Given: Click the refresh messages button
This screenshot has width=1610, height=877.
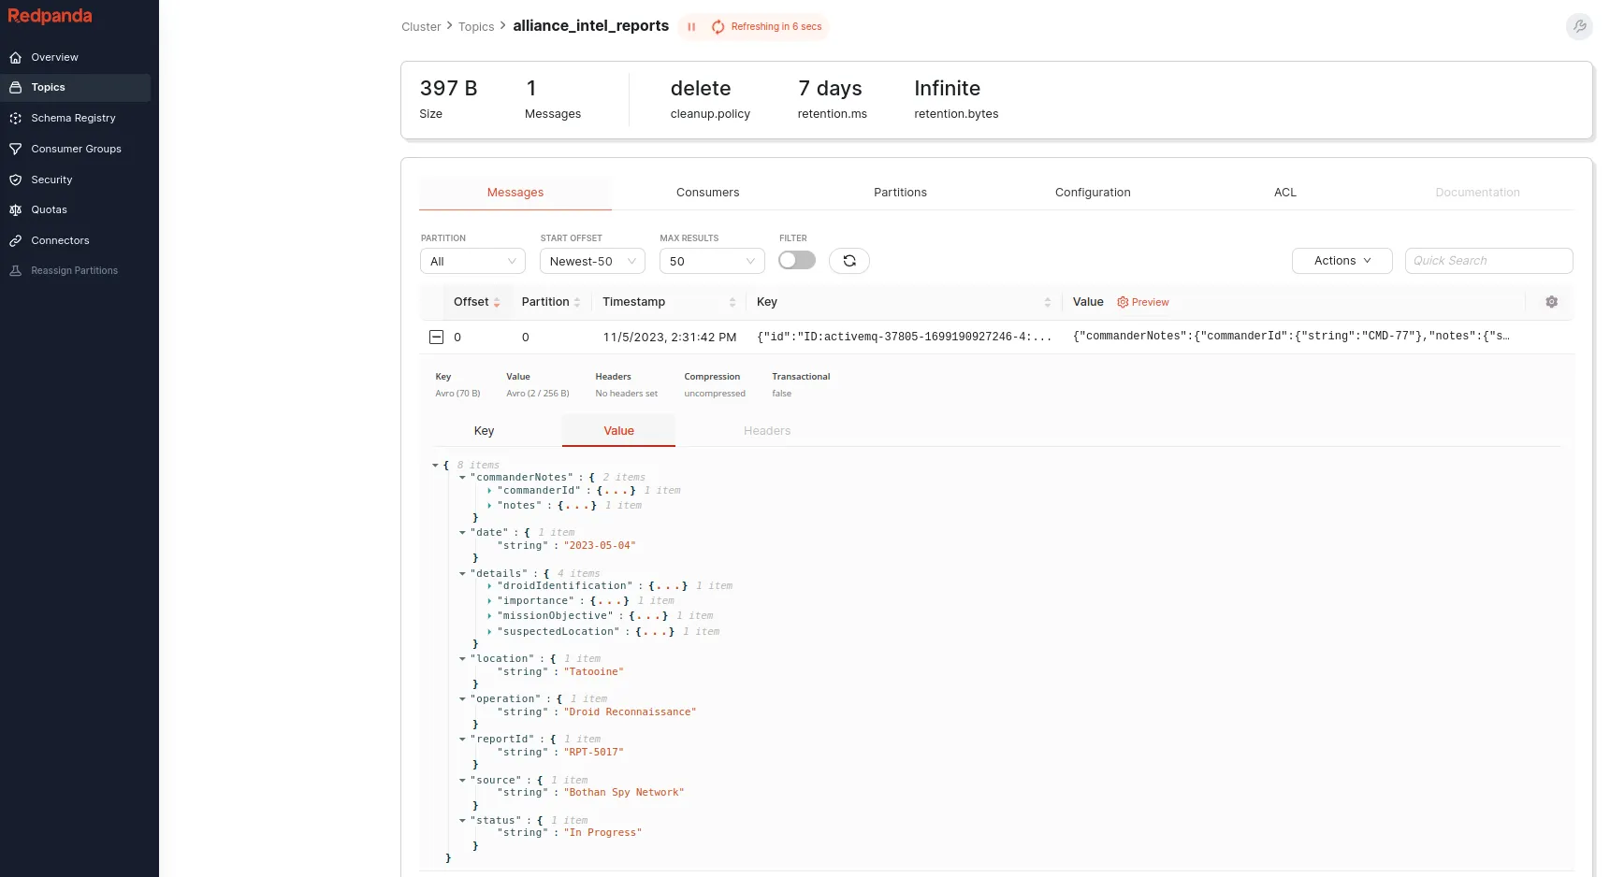Looking at the screenshot, I should coord(849,261).
